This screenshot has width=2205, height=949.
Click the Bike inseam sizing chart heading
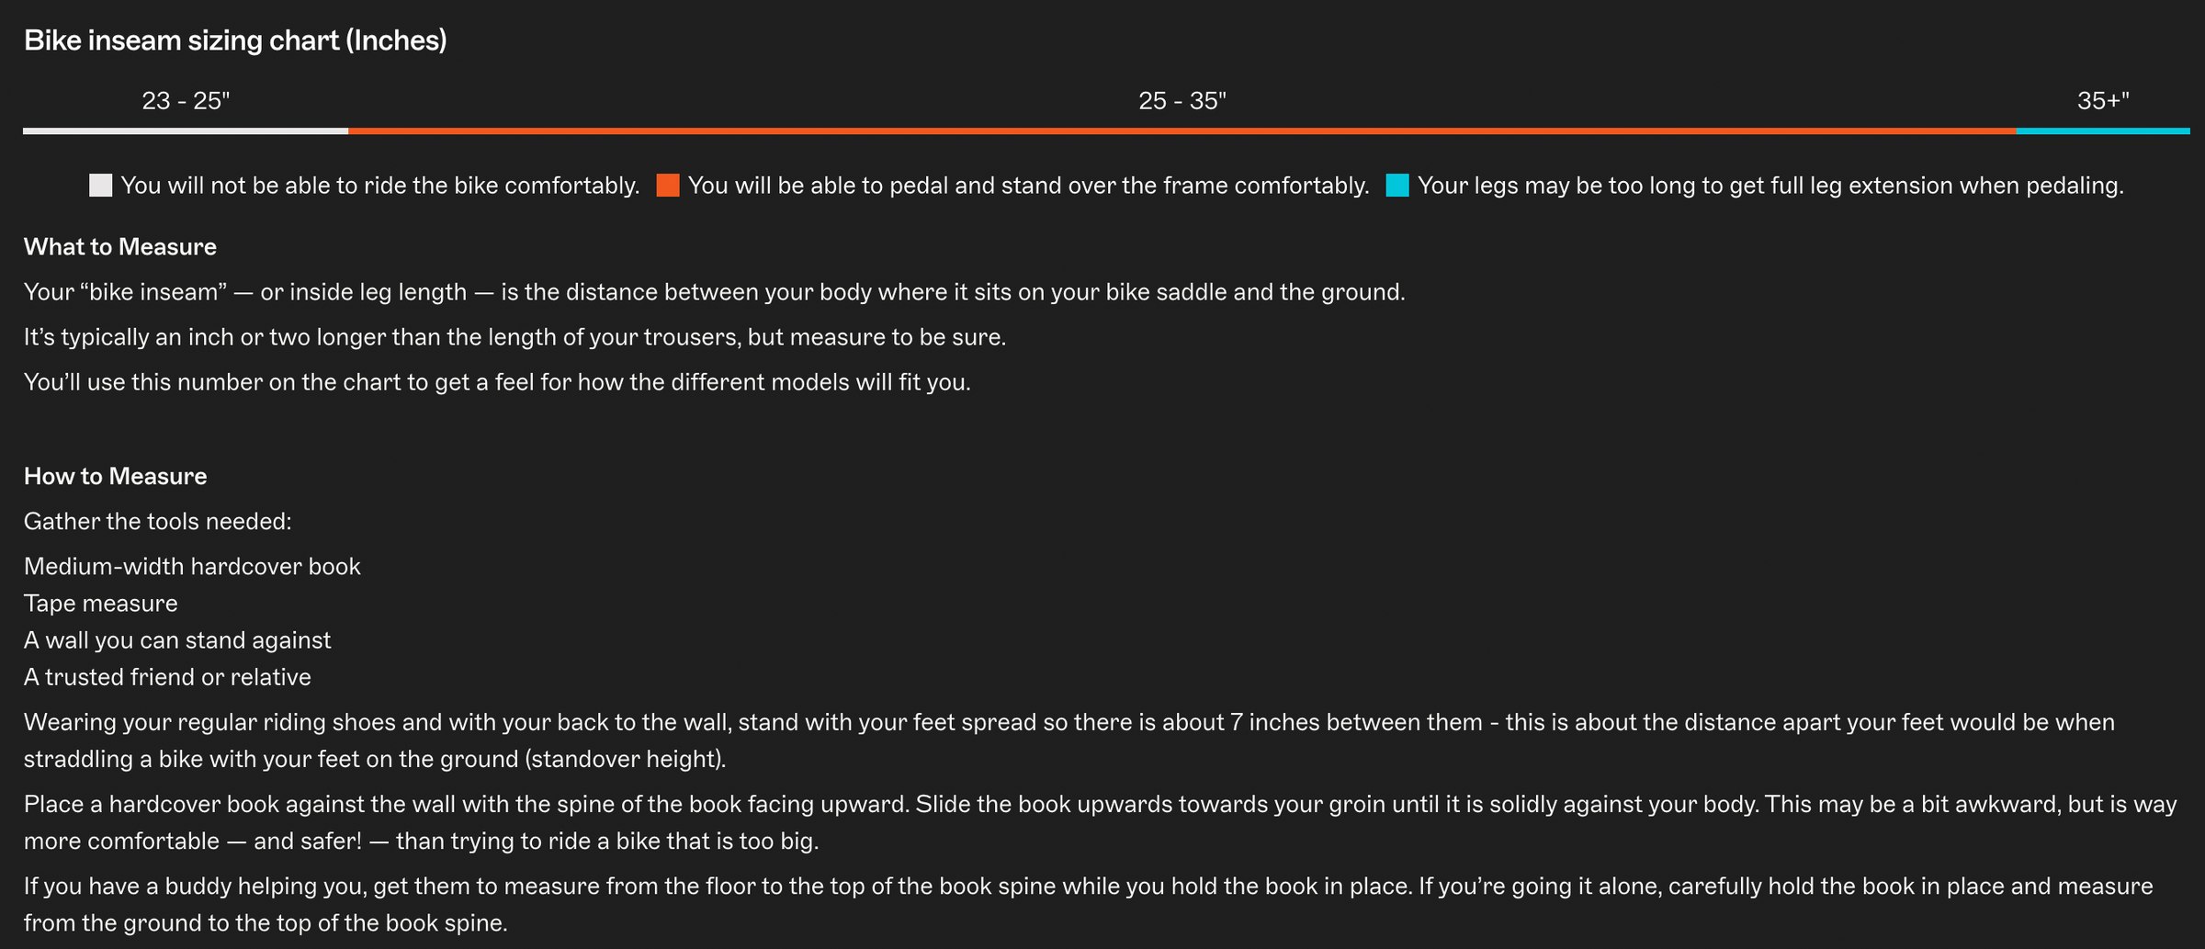(x=235, y=40)
